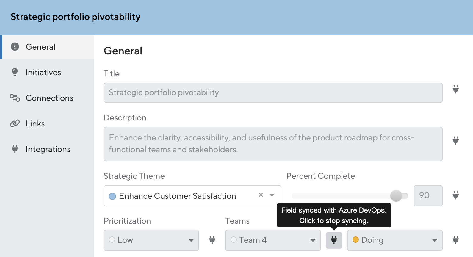Viewport: 473px width, 257px height.
Task: Toggle Azure DevOps sync for Teams field
Action: pyautogui.click(x=334, y=240)
